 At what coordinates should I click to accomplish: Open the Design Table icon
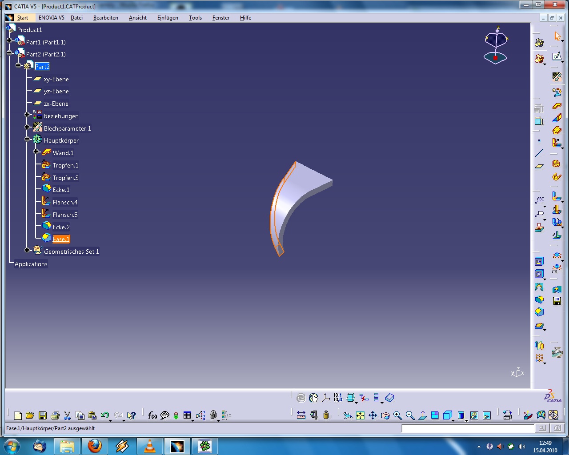coord(187,415)
